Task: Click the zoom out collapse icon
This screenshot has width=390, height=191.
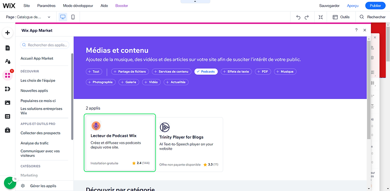Action: [321, 17]
